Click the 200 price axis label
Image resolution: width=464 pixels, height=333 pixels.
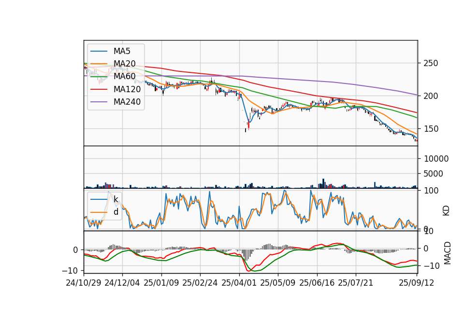coord(431,96)
